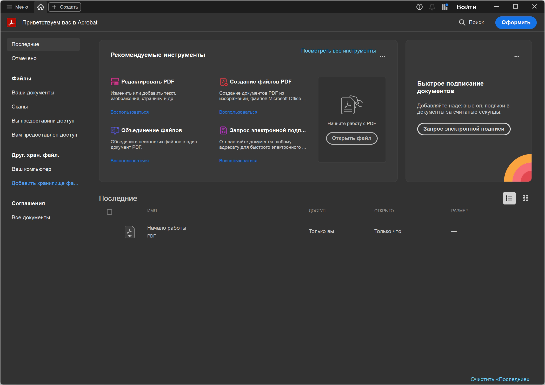Open the Home tab icon
Image resolution: width=545 pixels, height=385 pixels.
(x=41, y=7)
